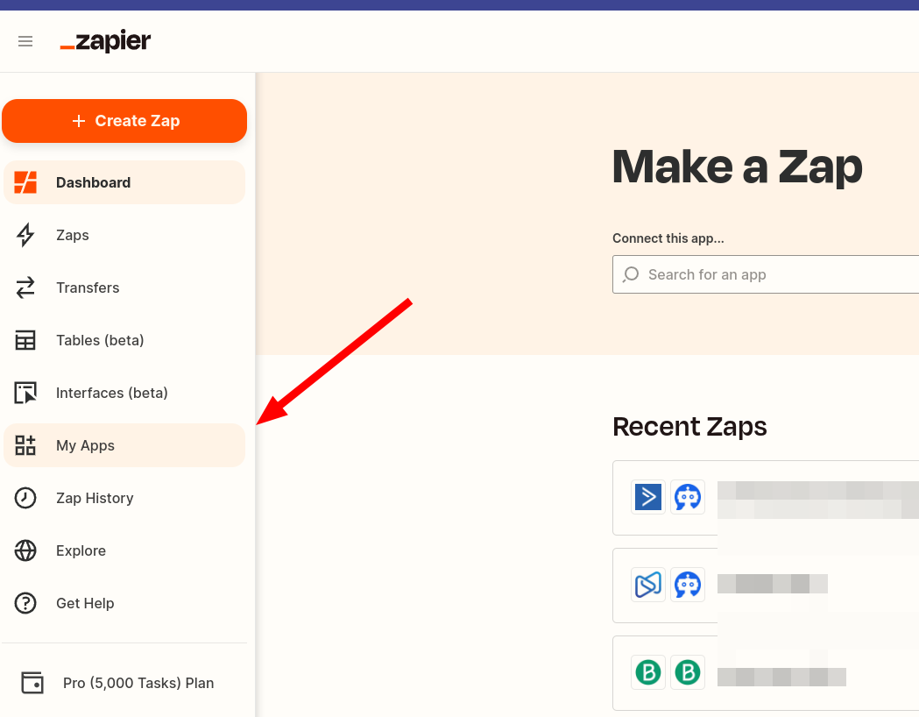Click the Connect this app... label
The height and width of the screenshot is (717, 919).
tap(668, 238)
